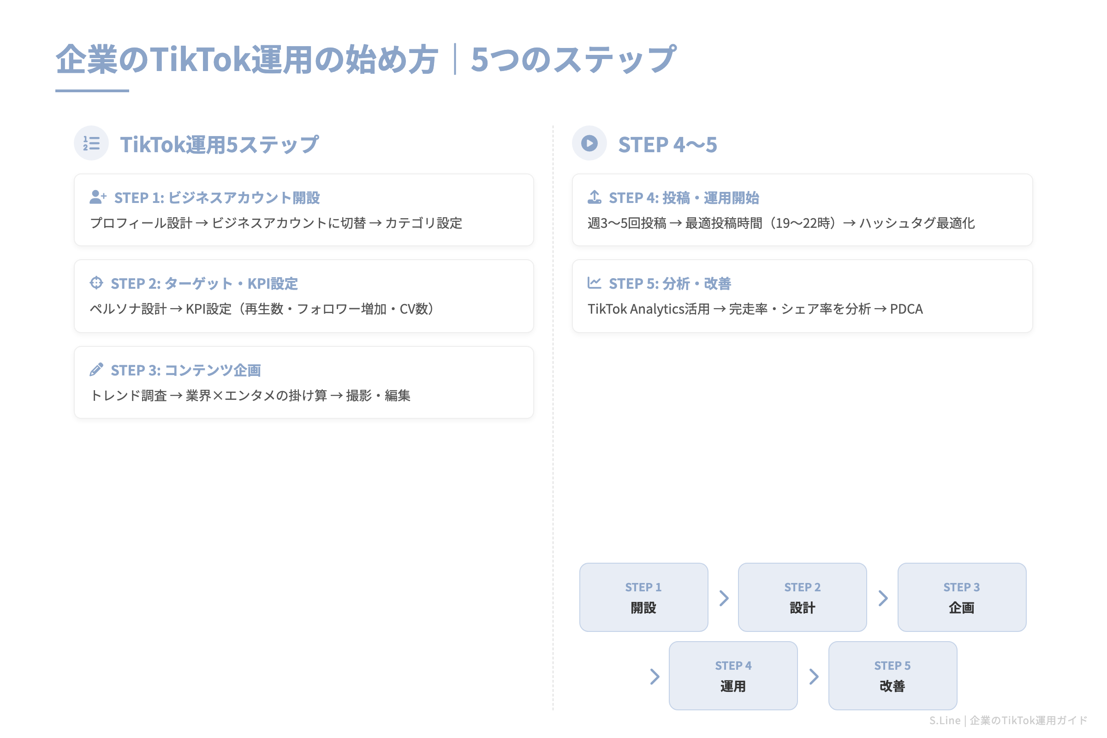Select the play button icon next to STEP 4〜5

click(590, 143)
